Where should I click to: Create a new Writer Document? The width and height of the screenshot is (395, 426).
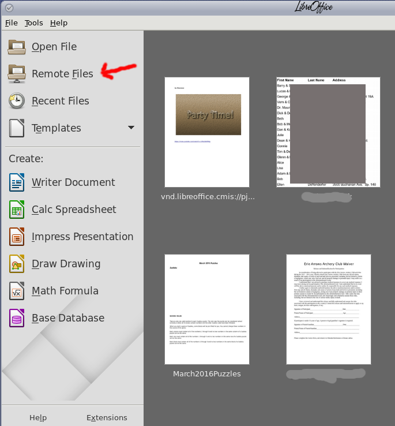point(73,182)
